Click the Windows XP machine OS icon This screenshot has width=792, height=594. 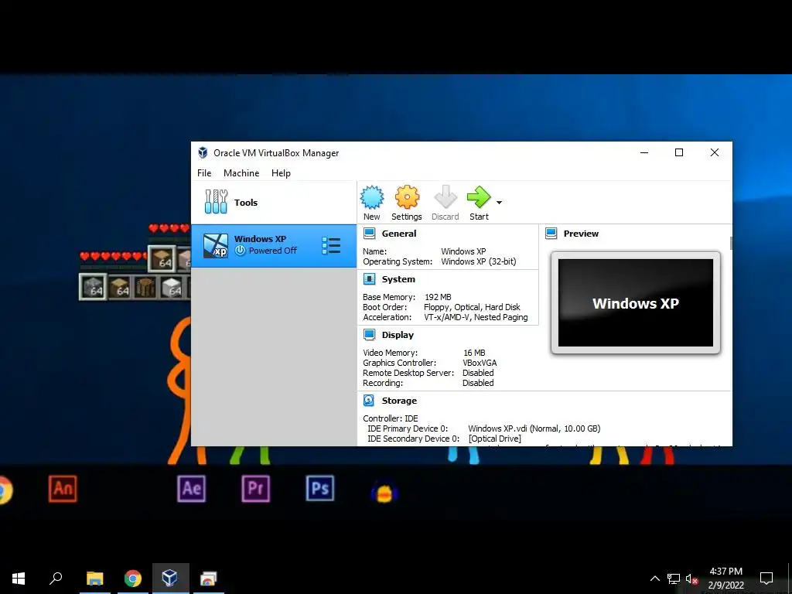(216, 245)
